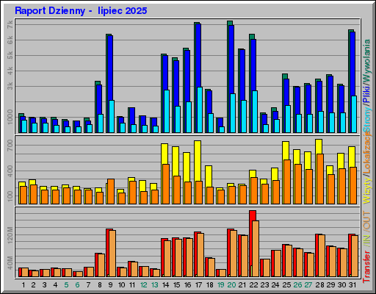The width and height of the screenshot is (376, 294).
Task: Click the cyan 'Strony' legend label
Action: pyautogui.click(x=367, y=120)
